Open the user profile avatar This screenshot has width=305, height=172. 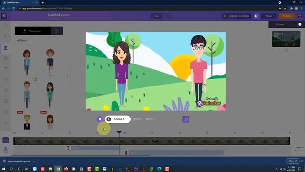coord(300,16)
